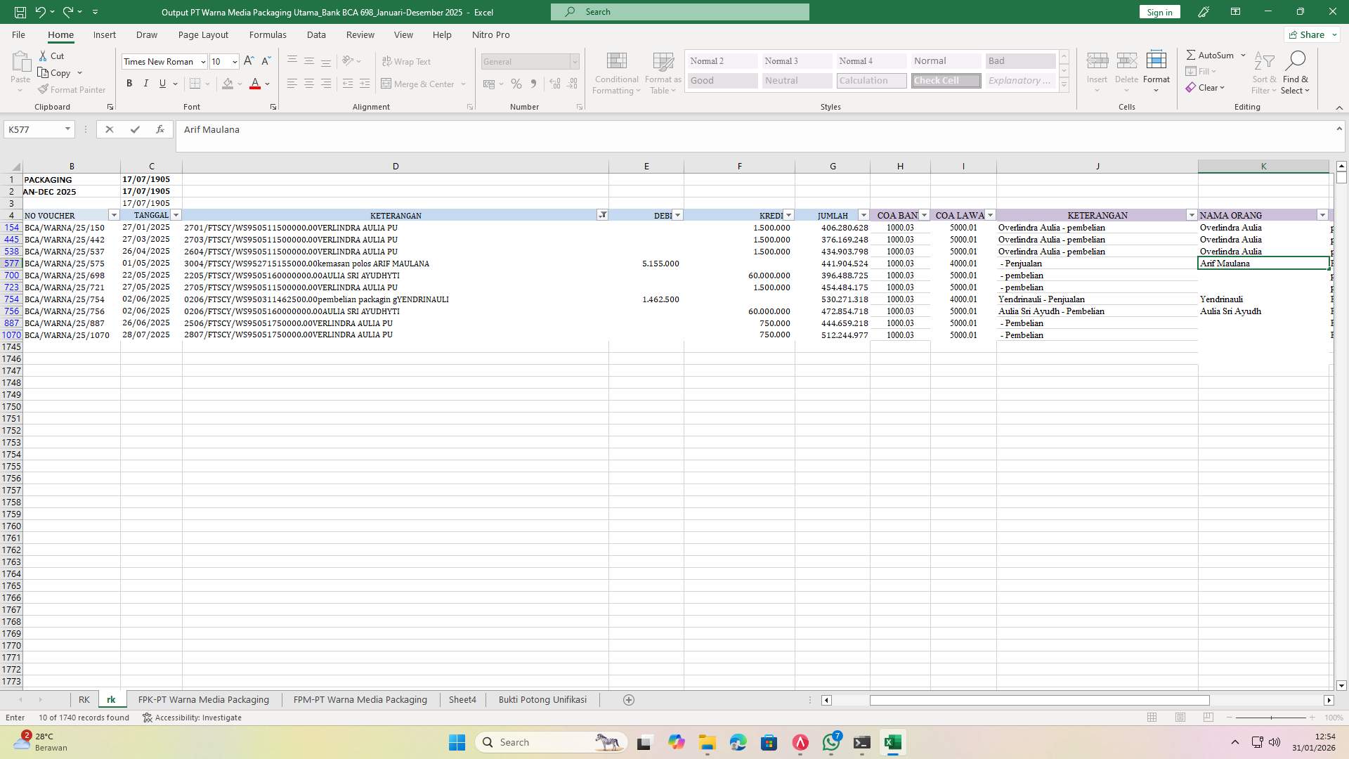1349x759 pixels.
Task: Click the Comma Style icon
Action: (533, 84)
